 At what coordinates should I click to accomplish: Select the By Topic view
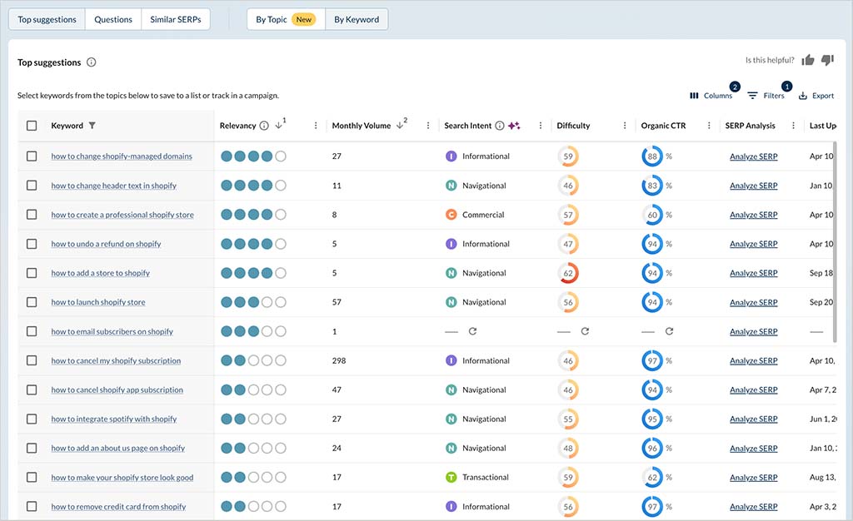point(286,19)
